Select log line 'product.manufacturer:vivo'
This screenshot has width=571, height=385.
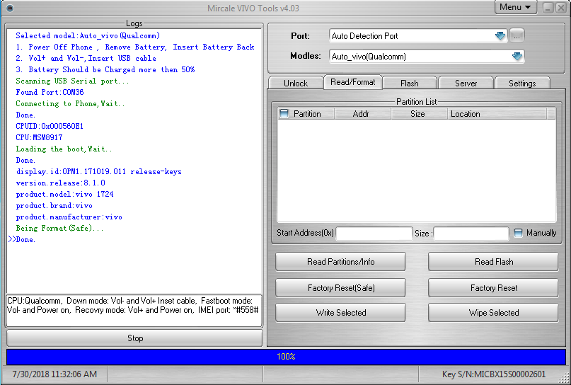click(69, 217)
